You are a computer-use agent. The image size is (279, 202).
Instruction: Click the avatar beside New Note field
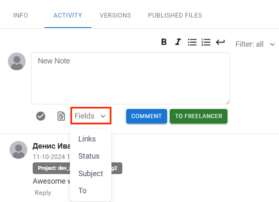click(x=17, y=61)
